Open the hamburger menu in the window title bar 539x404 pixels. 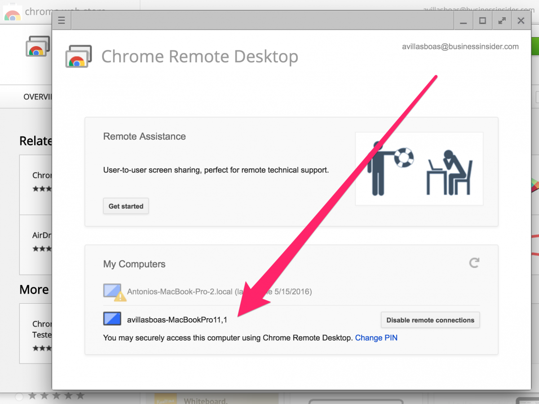coord(62,21)
